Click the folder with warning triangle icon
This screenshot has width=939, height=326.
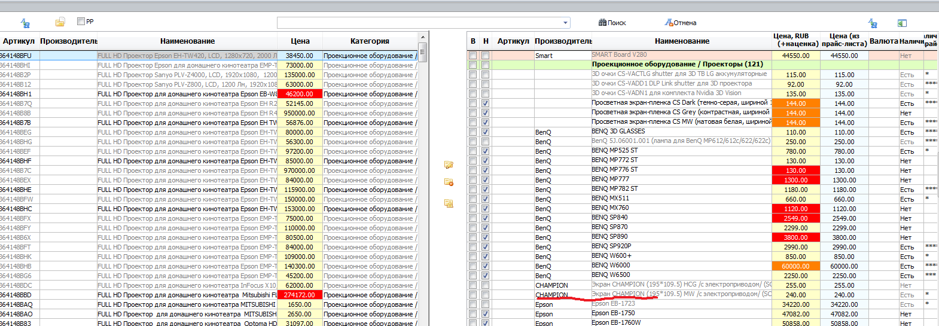(449, 203)
